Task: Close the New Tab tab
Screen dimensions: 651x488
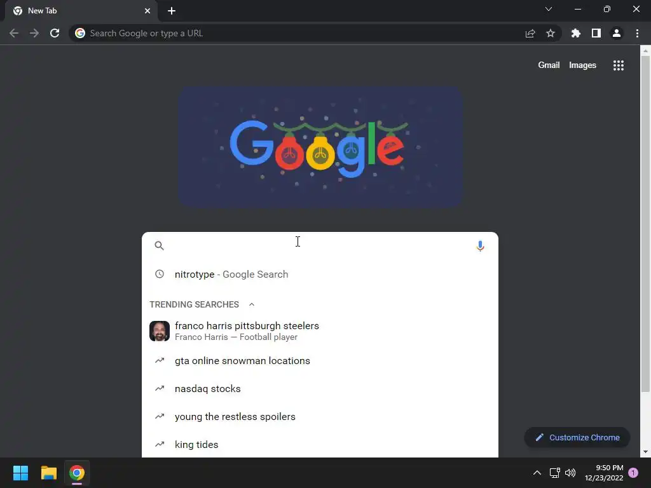Action: (147, 11)
